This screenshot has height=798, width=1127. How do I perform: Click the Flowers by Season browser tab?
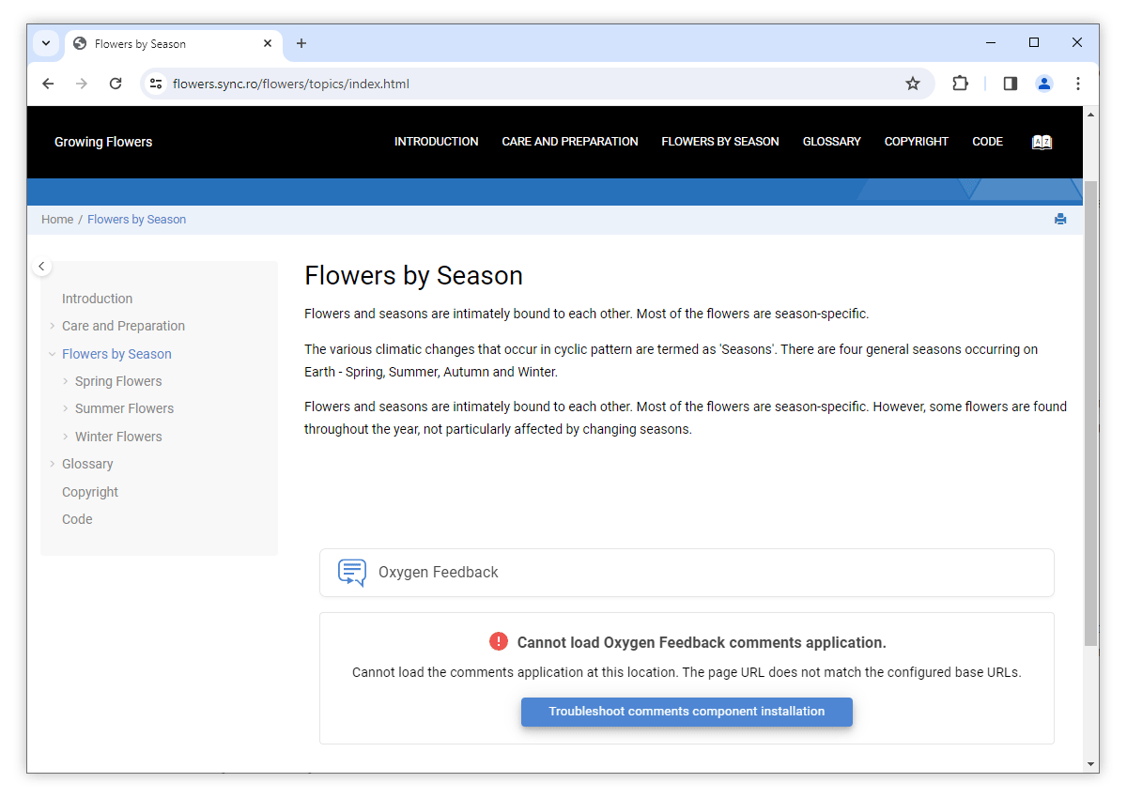click(174, 43)
